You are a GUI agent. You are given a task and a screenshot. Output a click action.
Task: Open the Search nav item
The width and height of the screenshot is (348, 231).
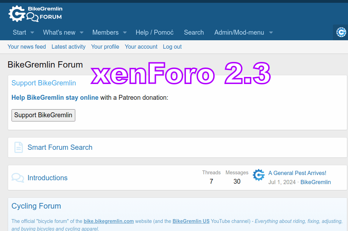point(194,33)
